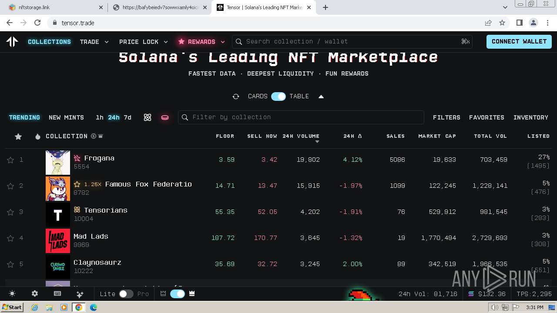Open the FILTERS panel
The width and height of the screenshot is (557, 313).
point(446,117)
